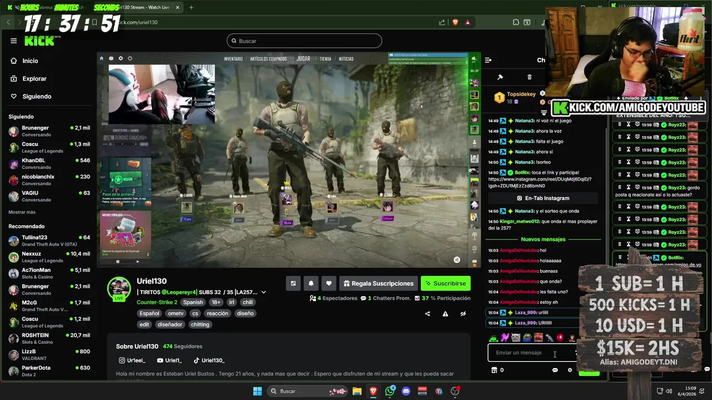
Task: Open the in-game INVENTARIO tab
Action: click(233, 59)
